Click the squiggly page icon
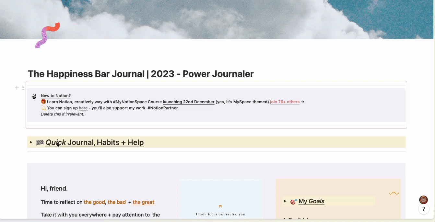This screenshot has height=222, width=435. pos(48,35)
